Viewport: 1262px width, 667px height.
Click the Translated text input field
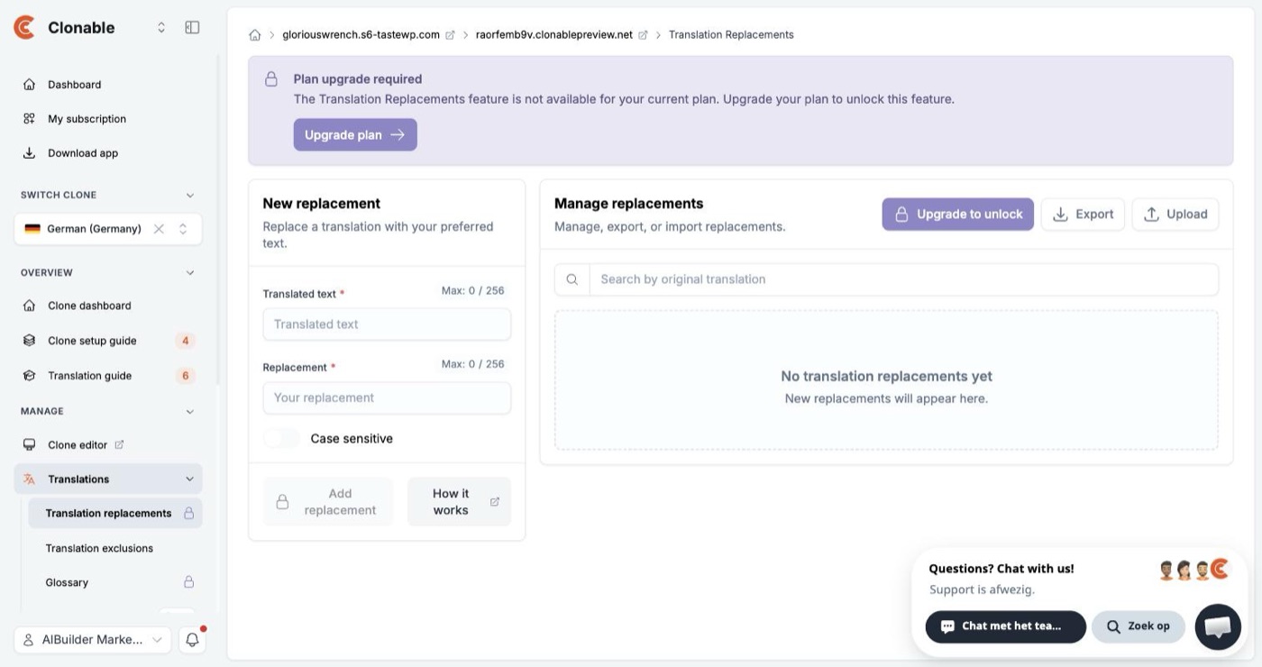click(x=387, y=324)
